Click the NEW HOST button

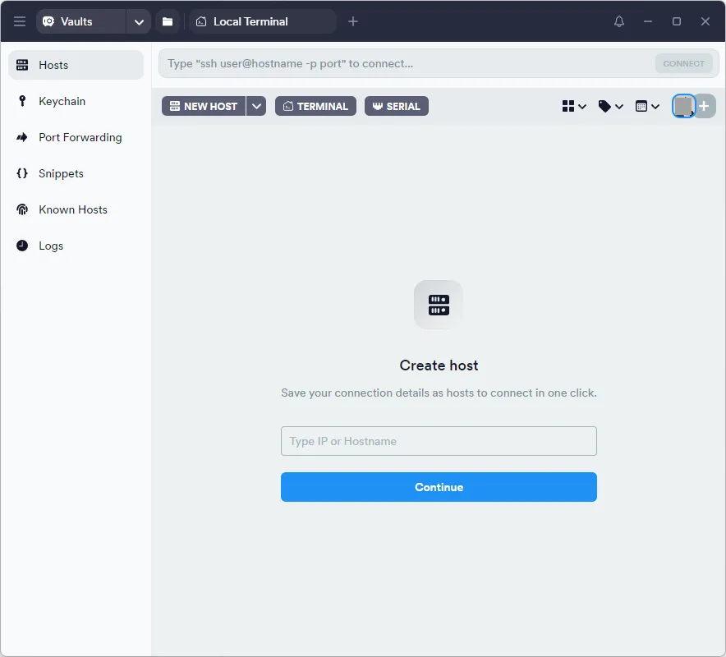[204, 106]
